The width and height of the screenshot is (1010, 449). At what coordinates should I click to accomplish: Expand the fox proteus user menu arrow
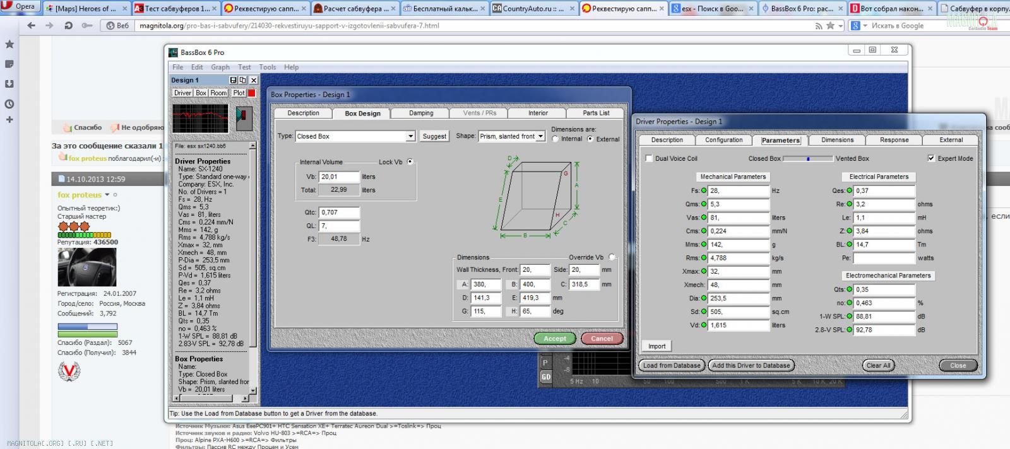click(x=107, y=195)
